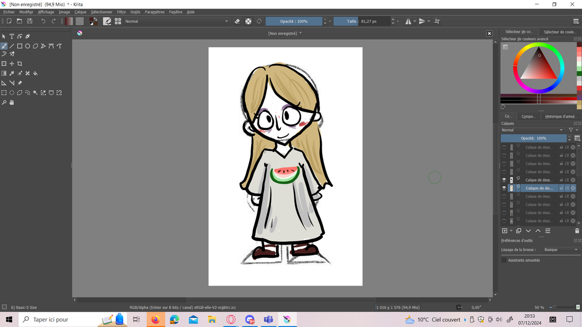Select the Text tool in the toolbox
Screen dimensions: 582x327
pos(11,36)
